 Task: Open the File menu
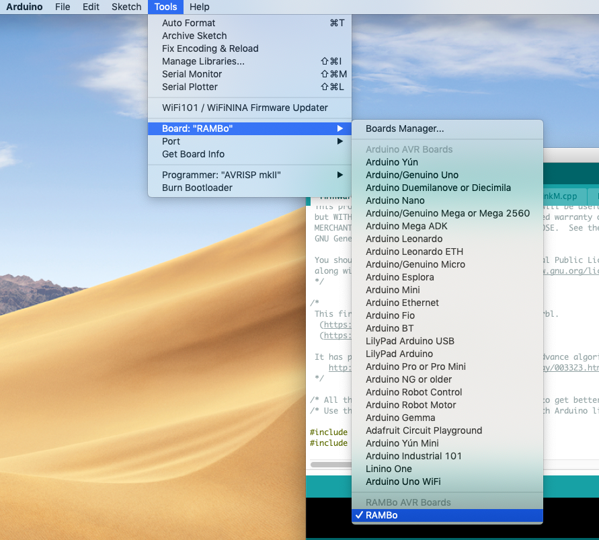(x=63, y=7)
